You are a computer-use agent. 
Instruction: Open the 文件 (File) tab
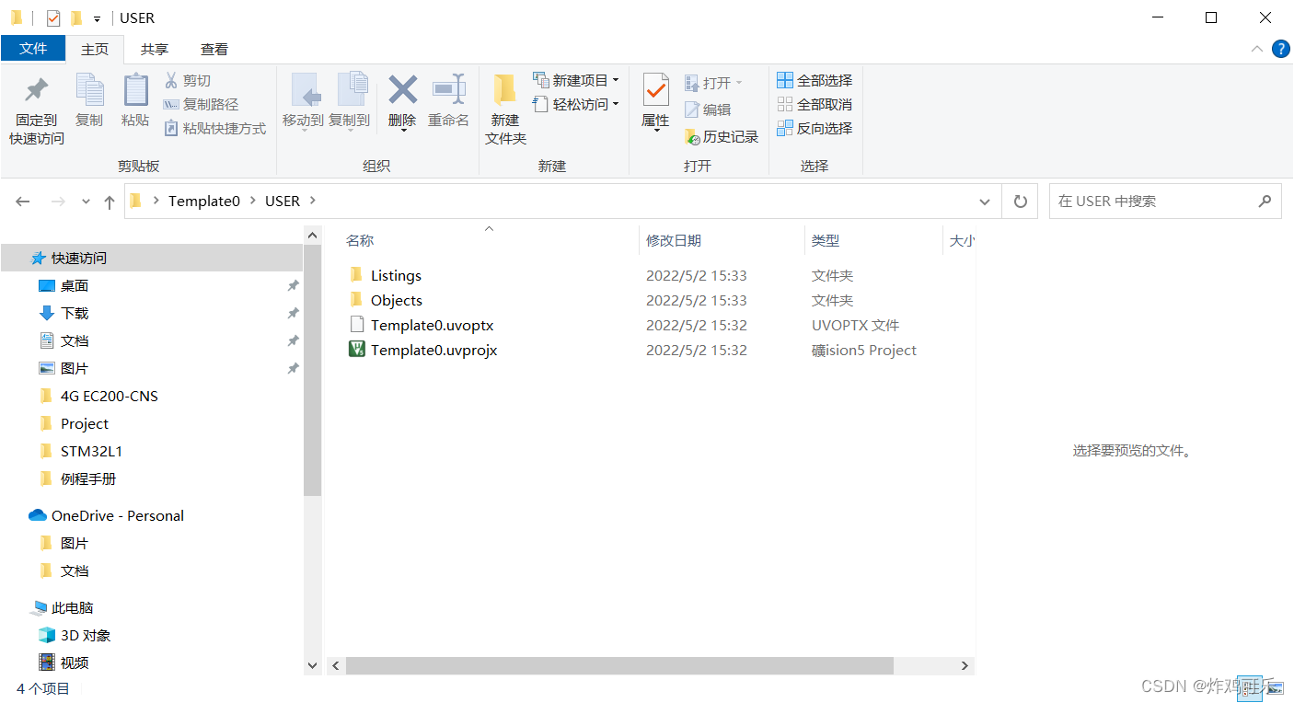tap(33, 49)
